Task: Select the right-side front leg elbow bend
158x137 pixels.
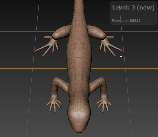Action: (x=101, y=80)
